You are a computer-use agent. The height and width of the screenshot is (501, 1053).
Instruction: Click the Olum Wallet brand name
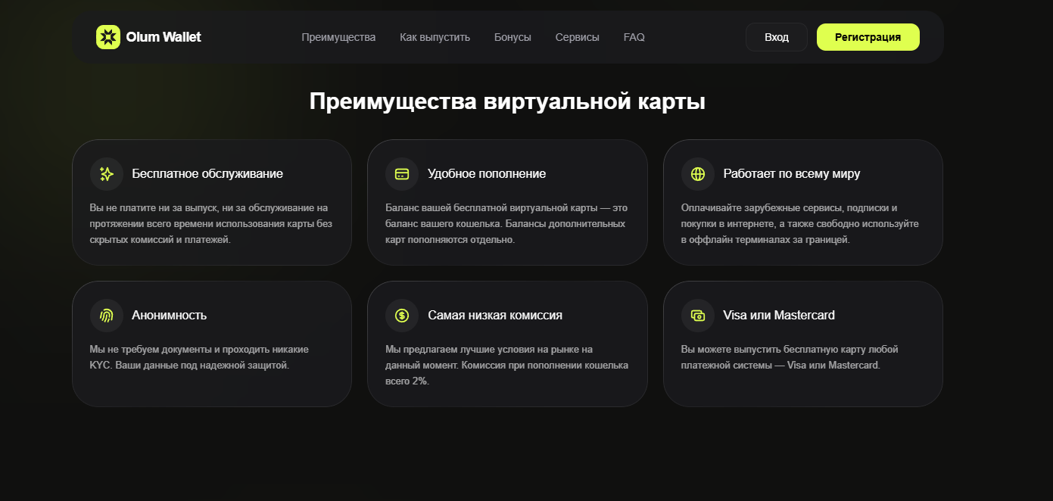(x=164, y=37)
